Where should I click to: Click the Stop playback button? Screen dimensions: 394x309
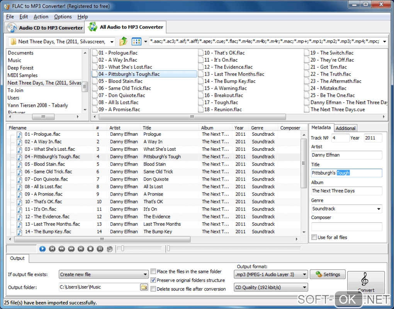90,249
